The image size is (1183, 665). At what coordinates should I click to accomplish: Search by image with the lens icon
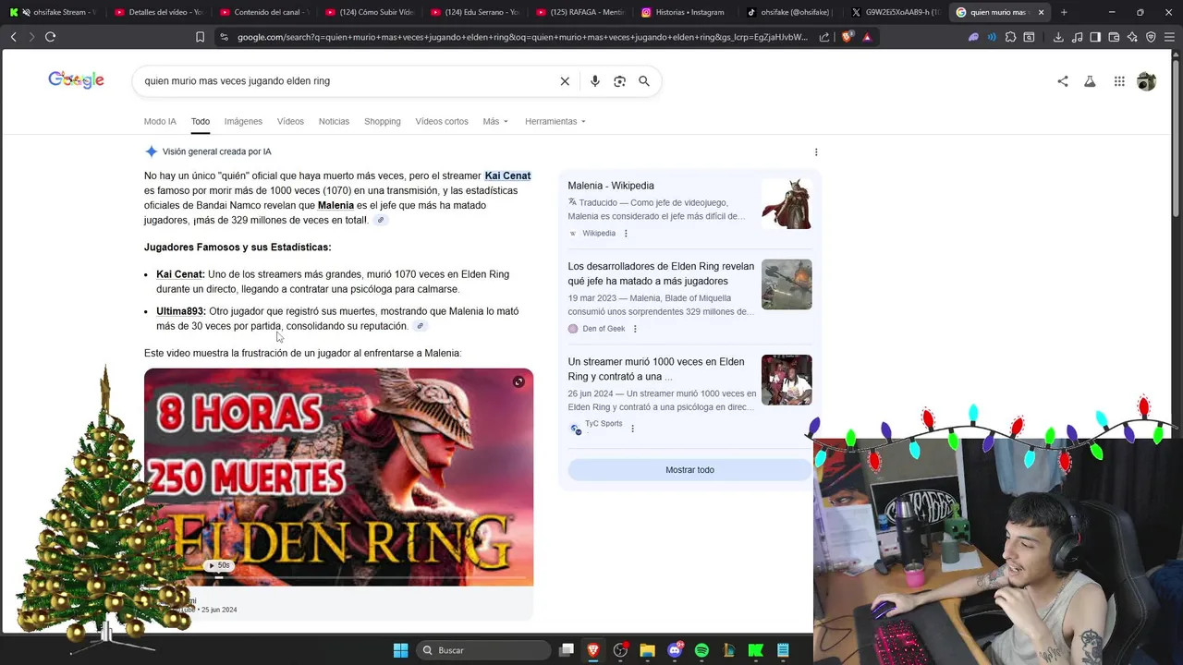point(619,81)
